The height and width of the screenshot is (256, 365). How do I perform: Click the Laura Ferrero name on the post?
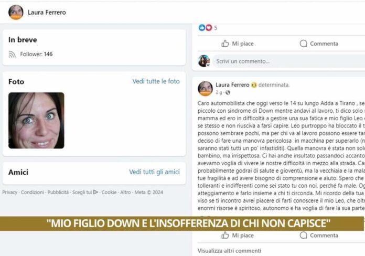point(232,85)
